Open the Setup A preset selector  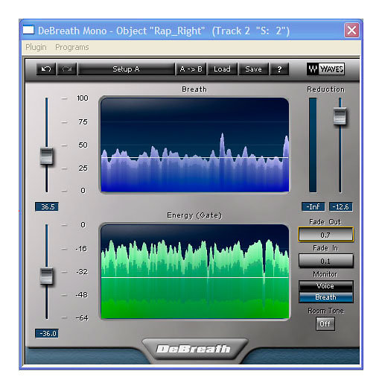coord(126,69)
